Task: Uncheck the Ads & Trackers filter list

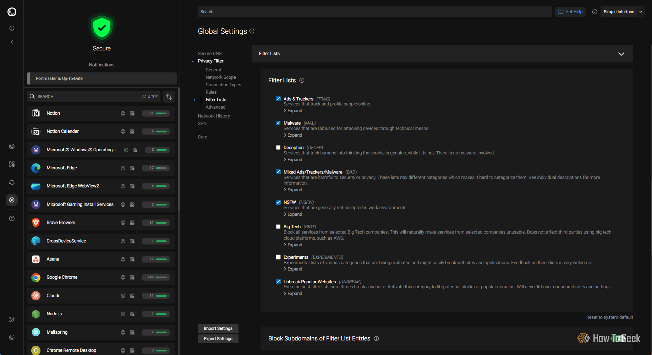Action: pos(278,99)
